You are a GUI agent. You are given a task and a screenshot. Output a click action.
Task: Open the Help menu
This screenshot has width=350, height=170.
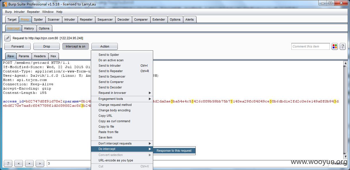(59, 12)
